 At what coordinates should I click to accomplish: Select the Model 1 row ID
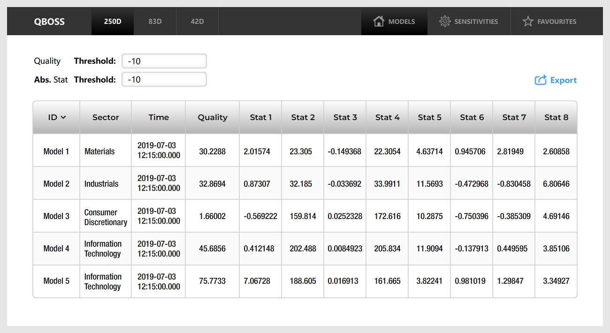[x=56, y=151]
